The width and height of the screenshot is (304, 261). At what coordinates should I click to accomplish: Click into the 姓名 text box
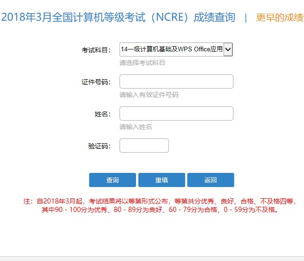(176, 114)
